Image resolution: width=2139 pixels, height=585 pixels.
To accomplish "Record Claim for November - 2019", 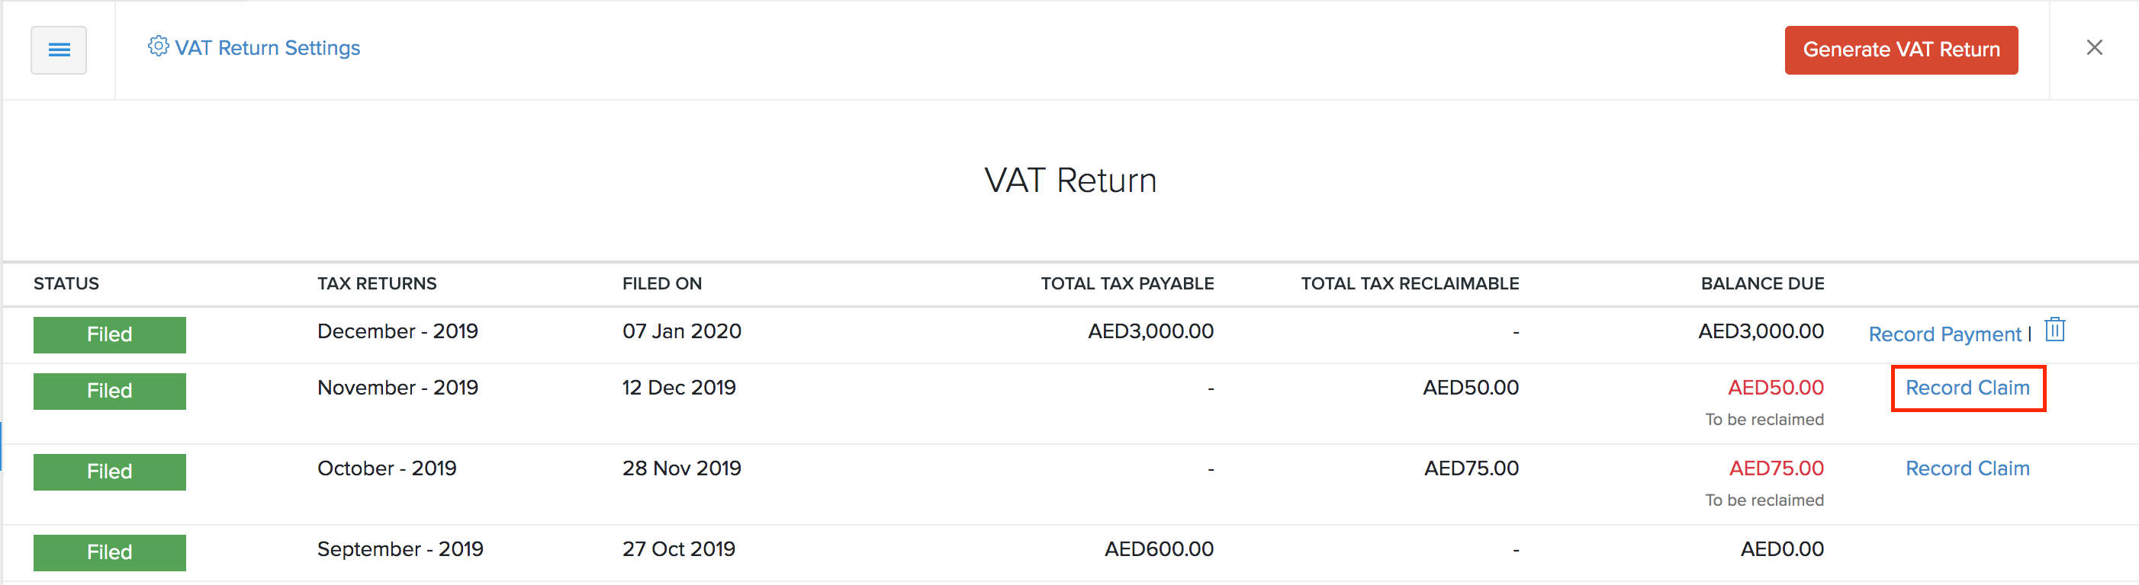I will coord(1967,388).
